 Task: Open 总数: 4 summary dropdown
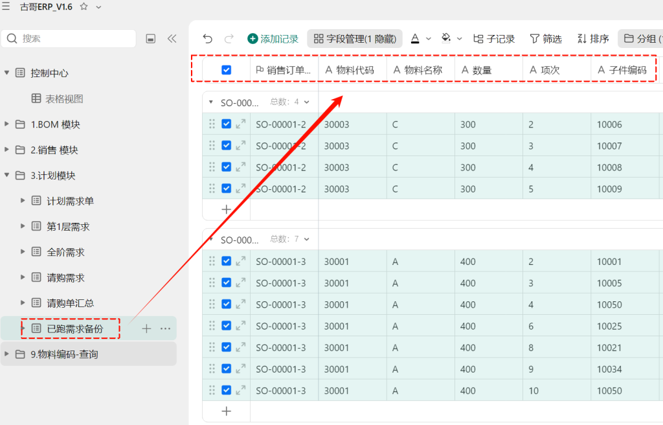[290, 102]
